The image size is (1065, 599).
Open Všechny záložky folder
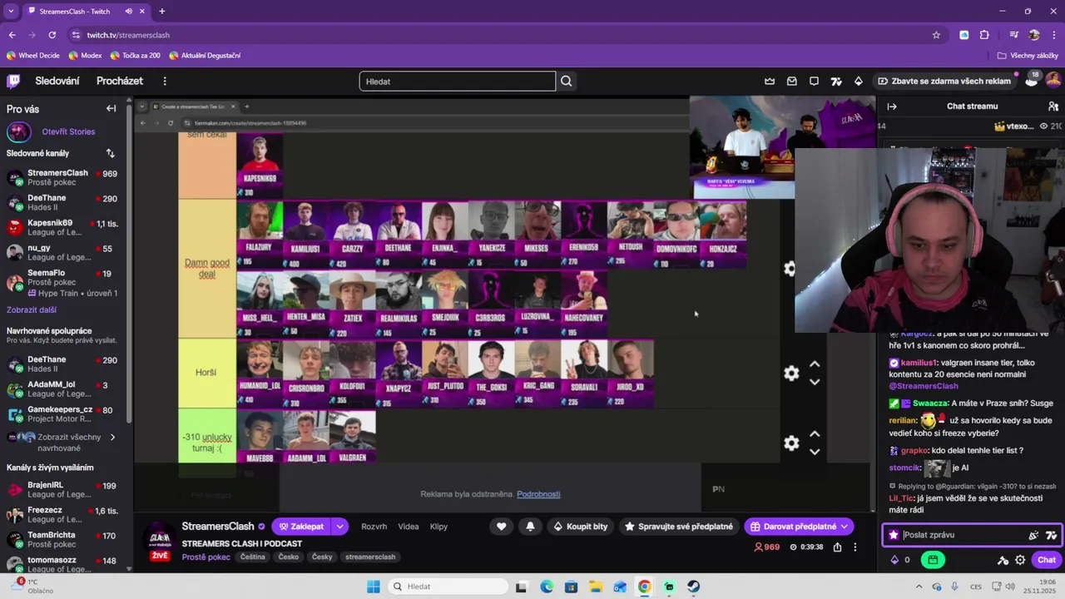tap(1028, 56)
